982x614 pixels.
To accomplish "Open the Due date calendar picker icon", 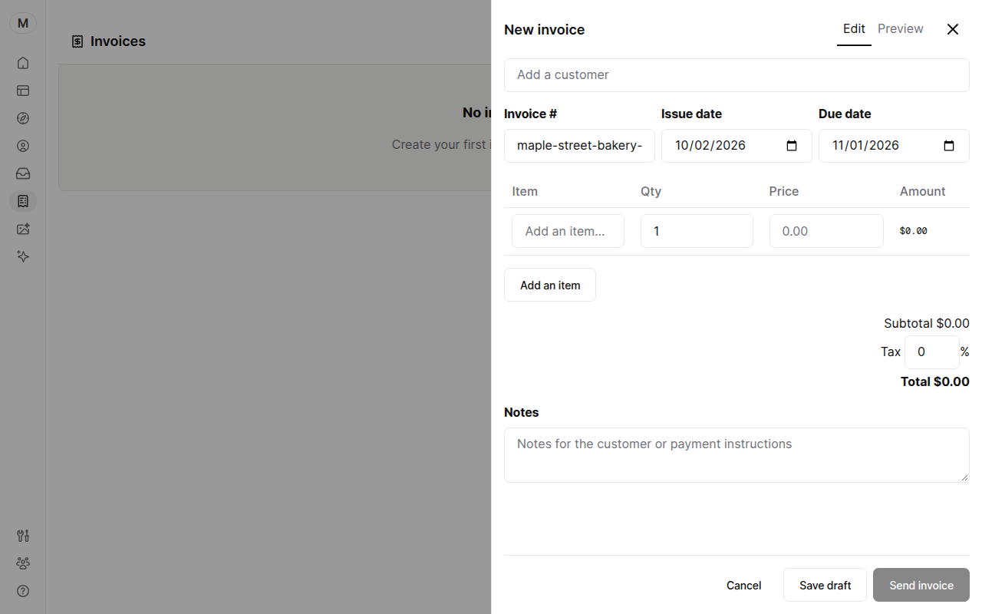I will [x=949, y=146].
